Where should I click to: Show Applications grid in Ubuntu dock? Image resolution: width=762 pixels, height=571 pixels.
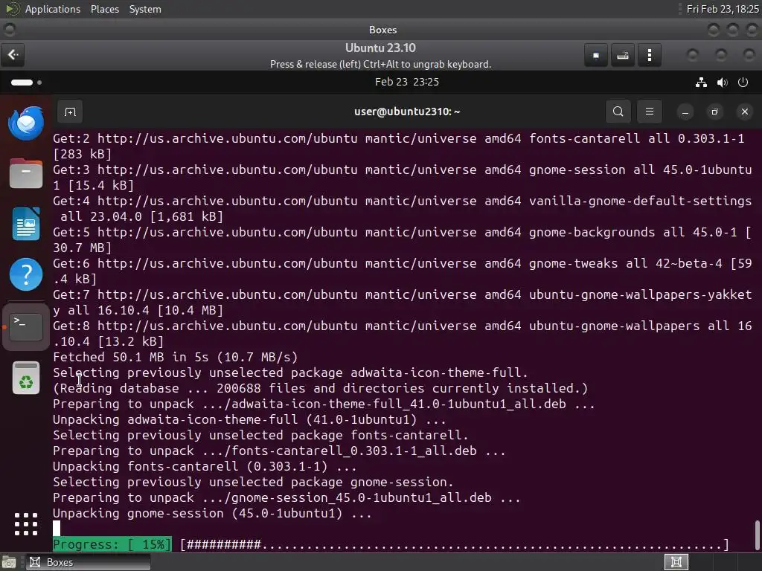click(26, 524)
